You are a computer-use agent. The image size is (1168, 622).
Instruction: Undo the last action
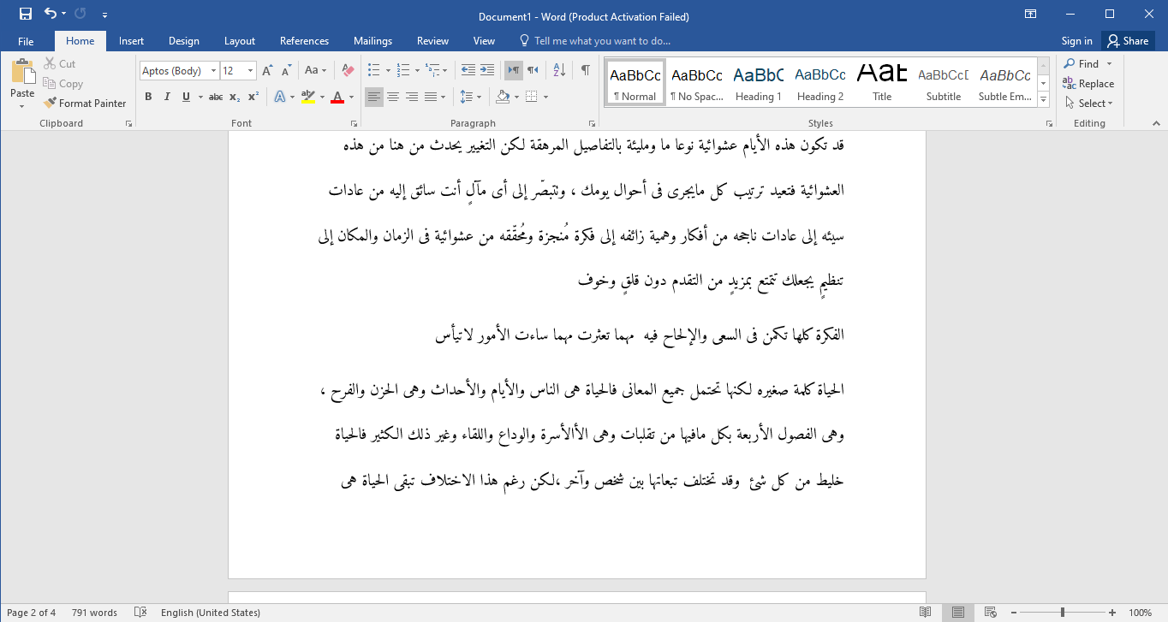(x=51, y=14)
